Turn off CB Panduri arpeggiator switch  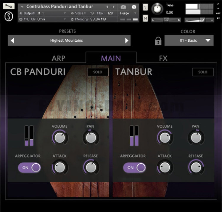(29, 168)
